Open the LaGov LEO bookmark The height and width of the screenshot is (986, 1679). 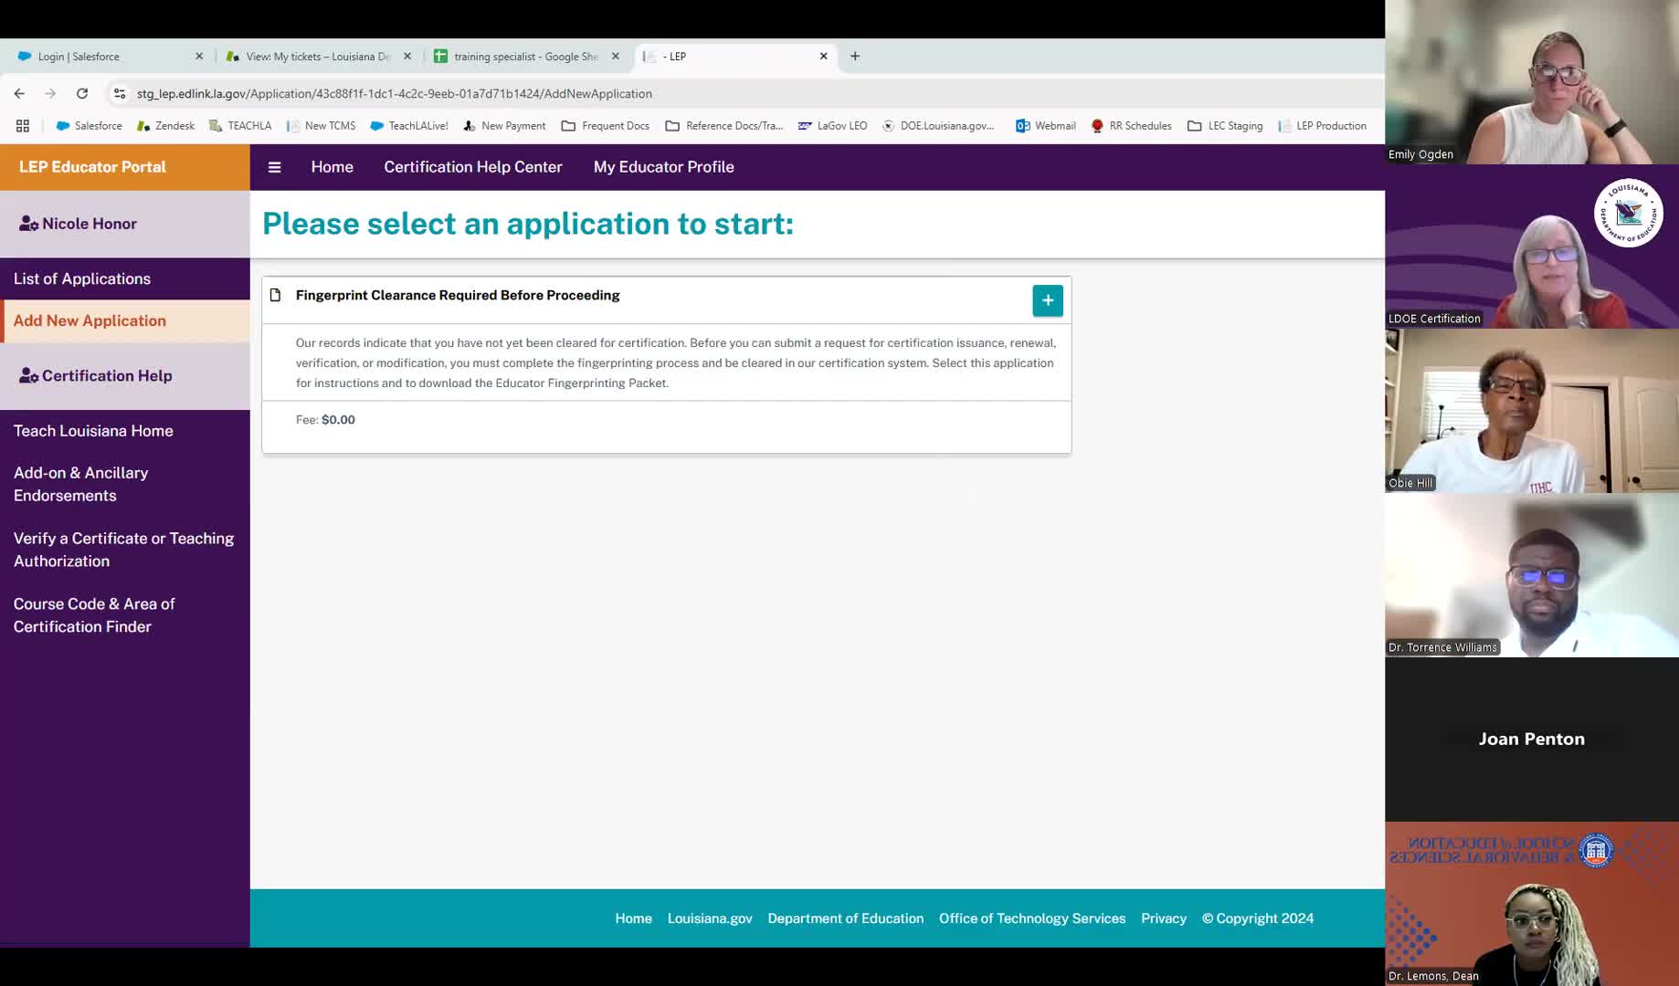click(x=832, y=126)
